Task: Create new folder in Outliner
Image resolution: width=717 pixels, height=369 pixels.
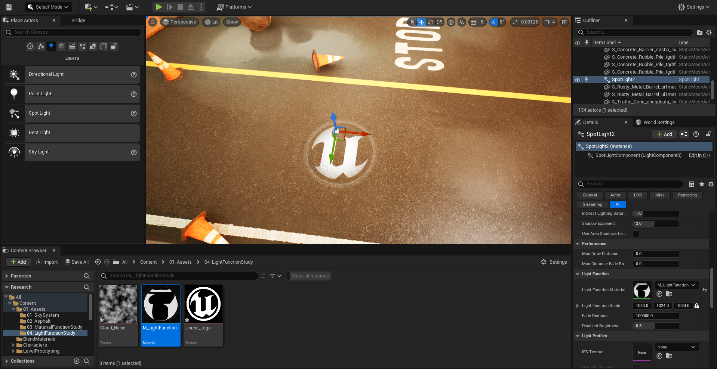Action: point(700,32)
